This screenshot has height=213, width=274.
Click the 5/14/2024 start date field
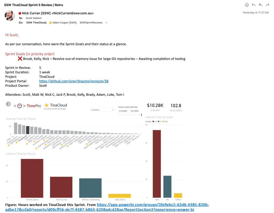(x=123, y=111)
